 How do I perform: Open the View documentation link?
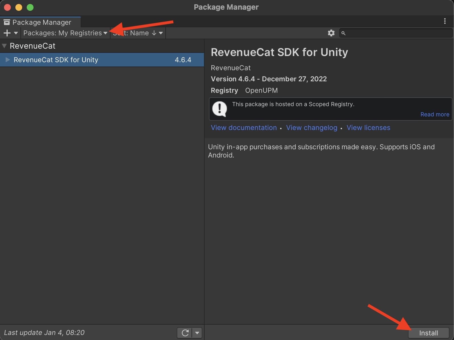(x=243, y=128)
